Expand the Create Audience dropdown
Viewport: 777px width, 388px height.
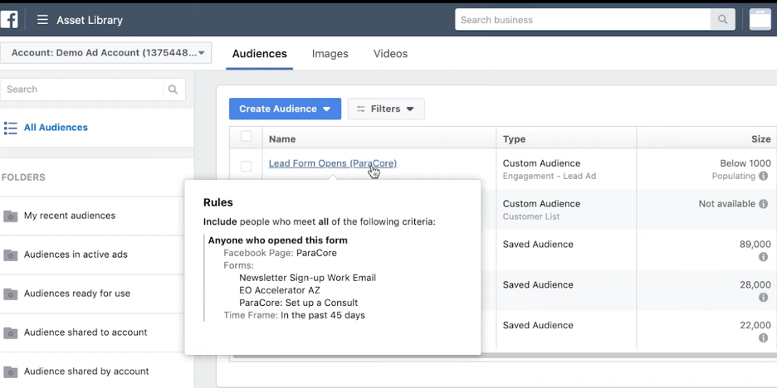(285, 109)
